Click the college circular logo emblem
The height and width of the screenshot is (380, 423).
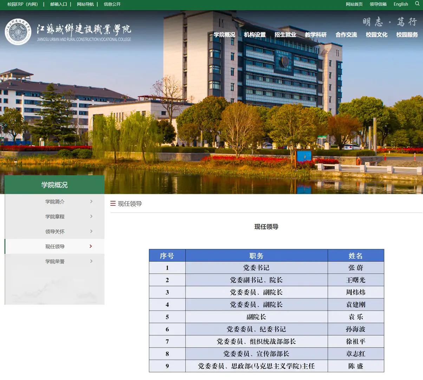coord(18,32)
